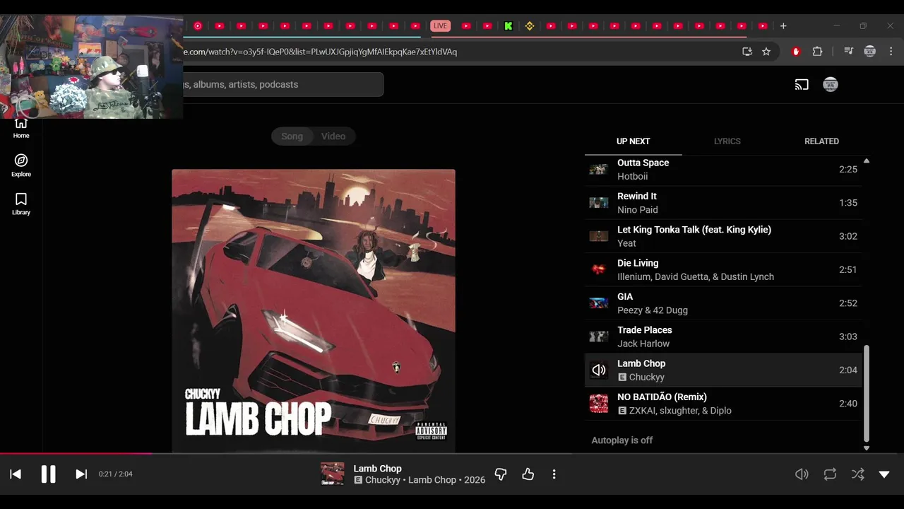This screenshot has width=904, height=509.
Task: Open a new browser tab
Action: click(783, 26)
